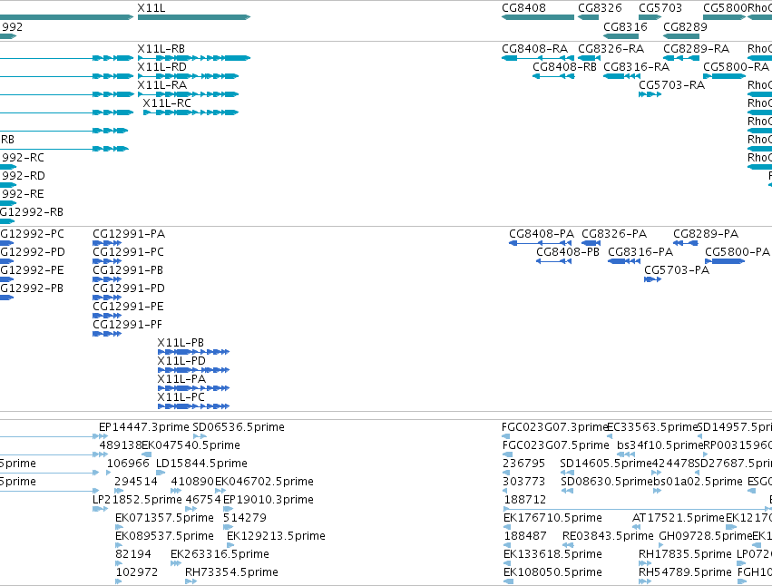
Task: Select the CG12991-PD protein feature
Action: (107, 298)
